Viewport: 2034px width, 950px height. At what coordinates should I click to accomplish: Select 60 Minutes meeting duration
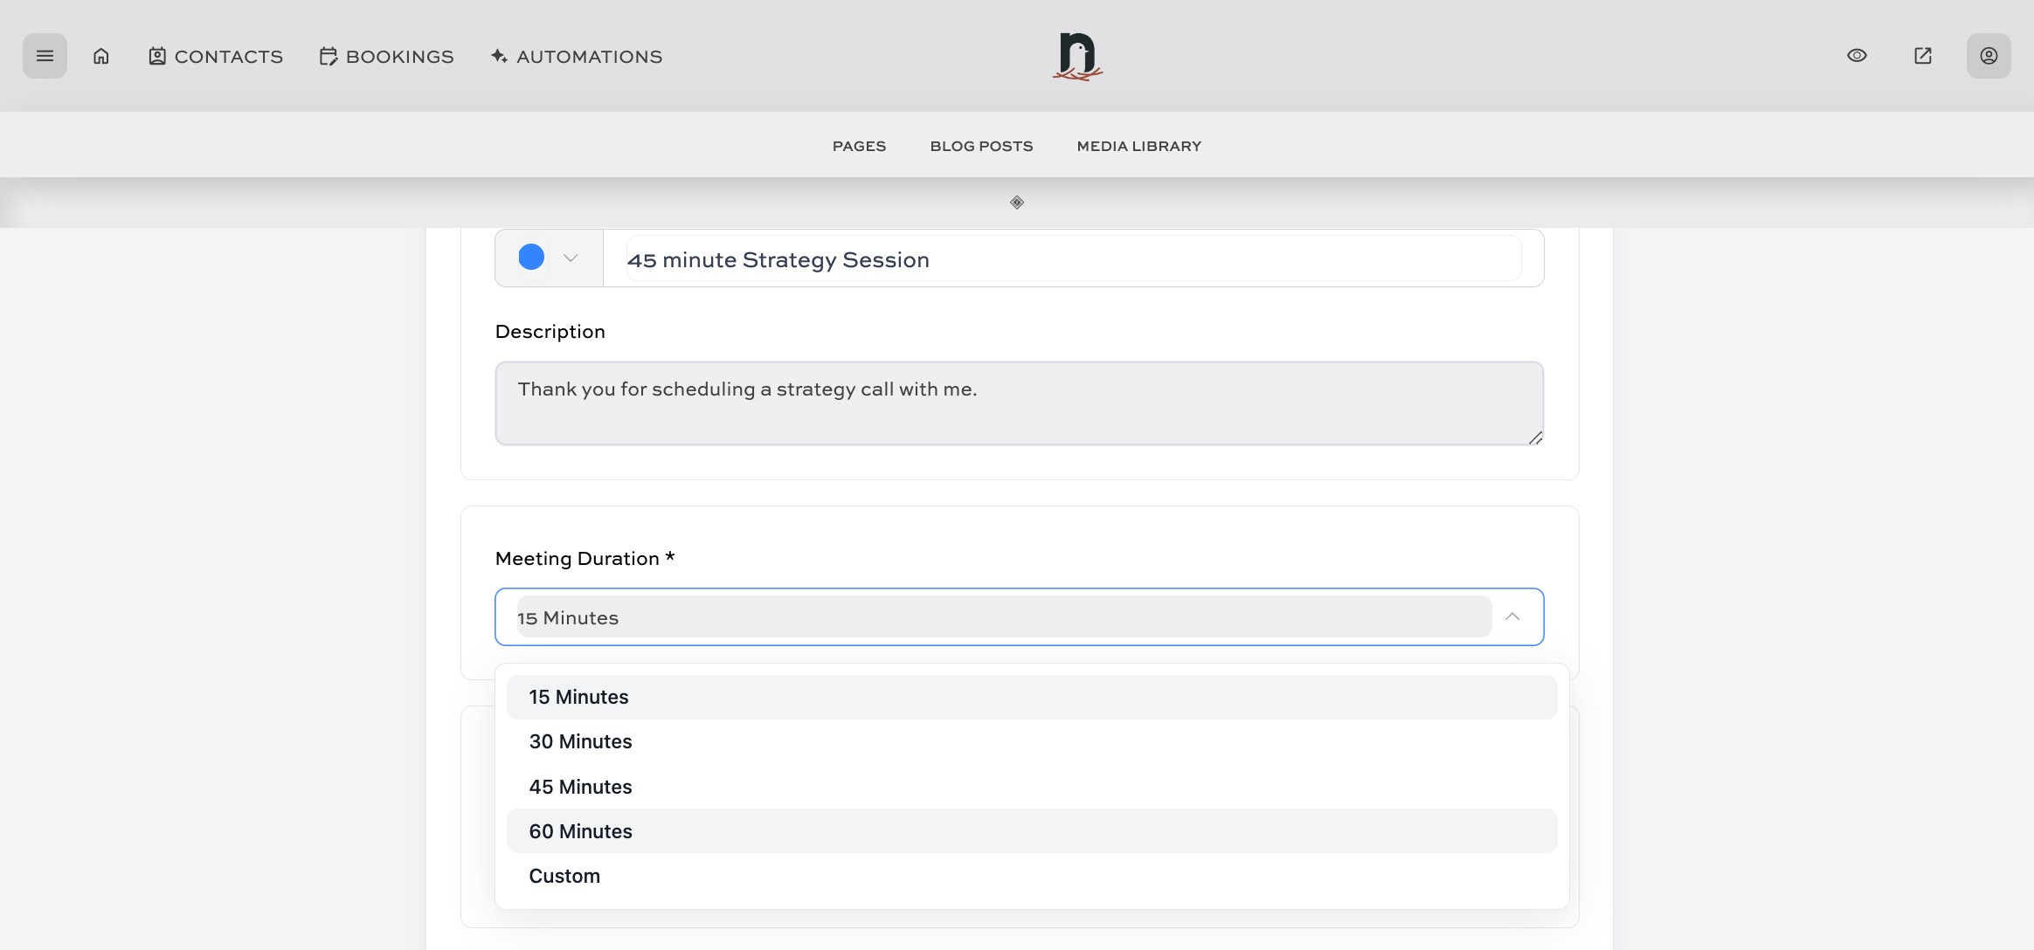pos(580,830)
